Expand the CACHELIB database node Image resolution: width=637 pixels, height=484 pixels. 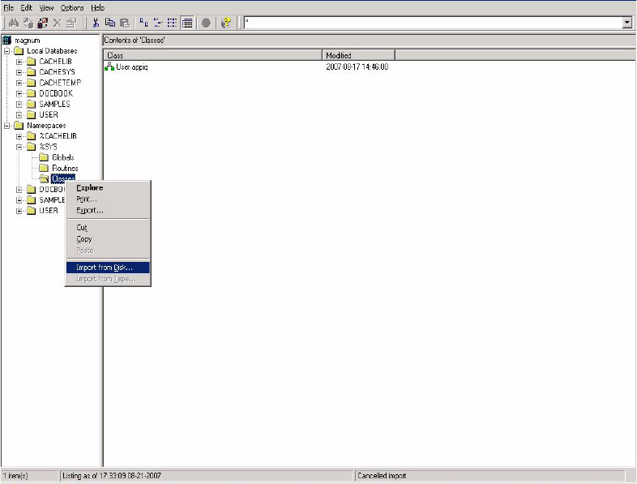point(19,62)
